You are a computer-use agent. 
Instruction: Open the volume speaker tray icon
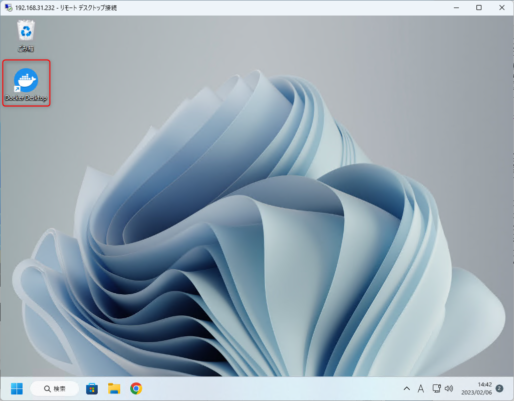click(x=449, y=388)
